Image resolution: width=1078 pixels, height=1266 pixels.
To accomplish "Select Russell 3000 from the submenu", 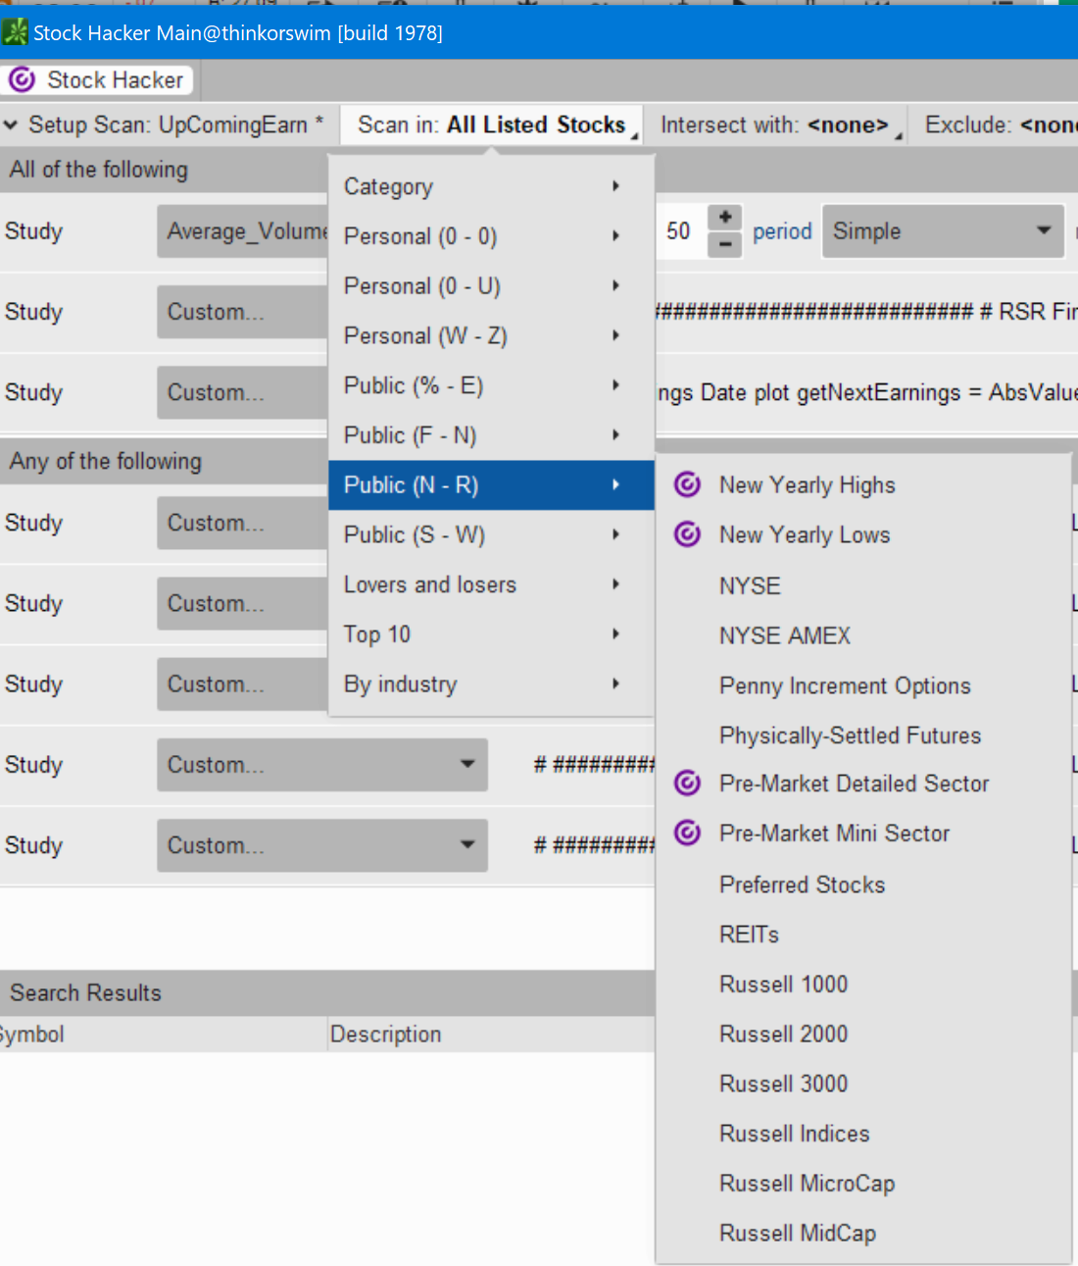I will click(863, 1084).
